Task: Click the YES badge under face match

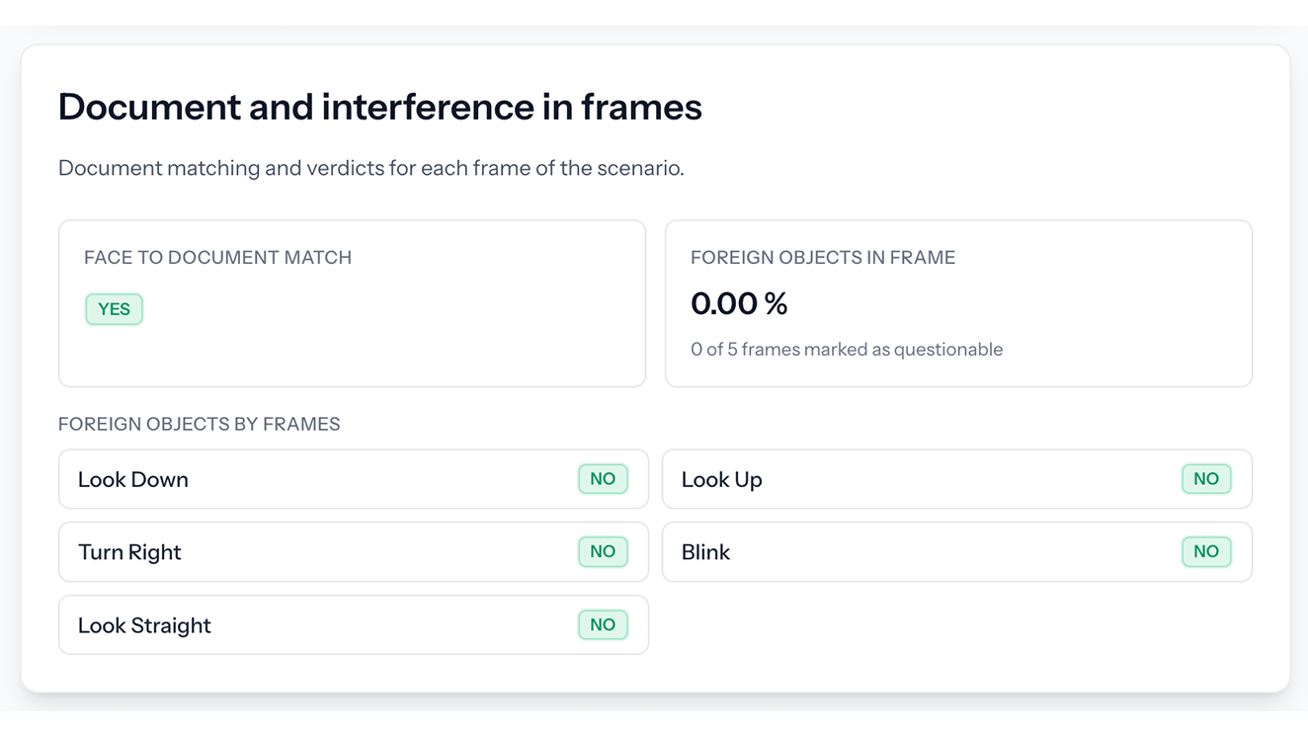Action: coord(114,309)
